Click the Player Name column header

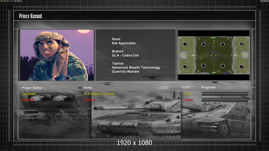coord(32,88)
